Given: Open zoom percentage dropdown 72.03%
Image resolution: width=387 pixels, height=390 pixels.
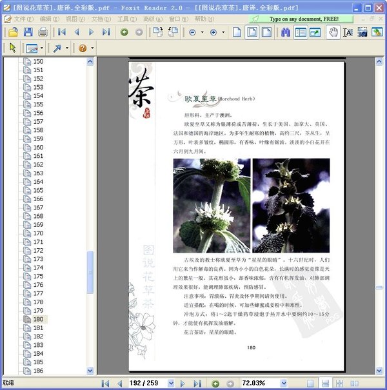Looking at the screenshot, I should [x=283, y=384].
